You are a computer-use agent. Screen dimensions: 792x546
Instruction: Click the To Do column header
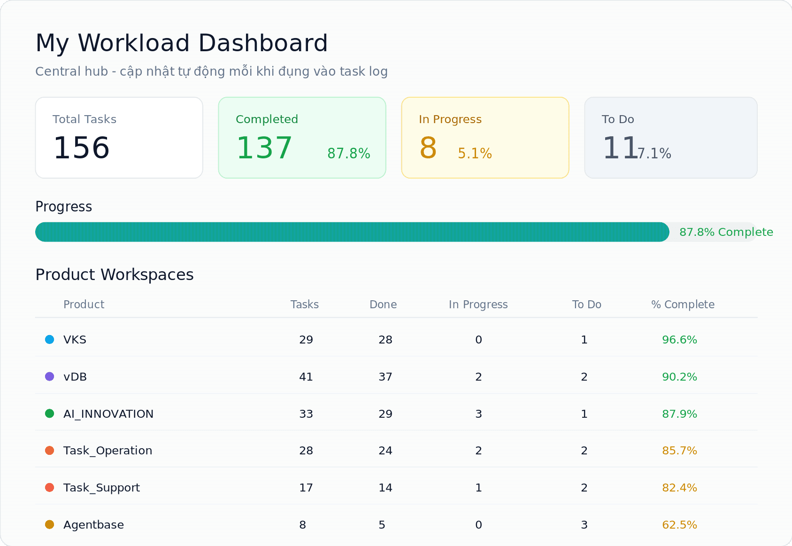[x=587, y=304]
